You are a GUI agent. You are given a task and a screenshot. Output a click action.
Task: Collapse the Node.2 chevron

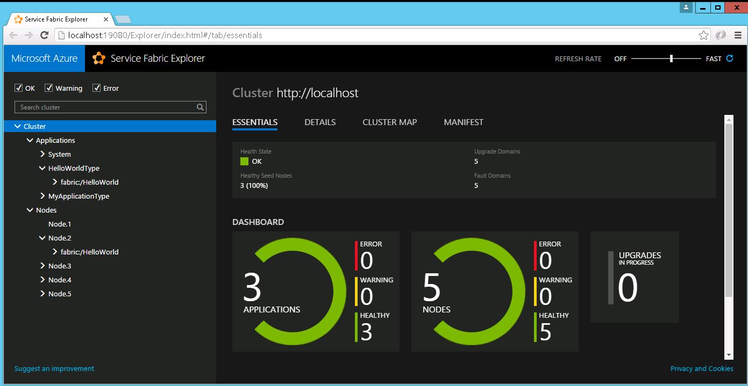(42, 238)
